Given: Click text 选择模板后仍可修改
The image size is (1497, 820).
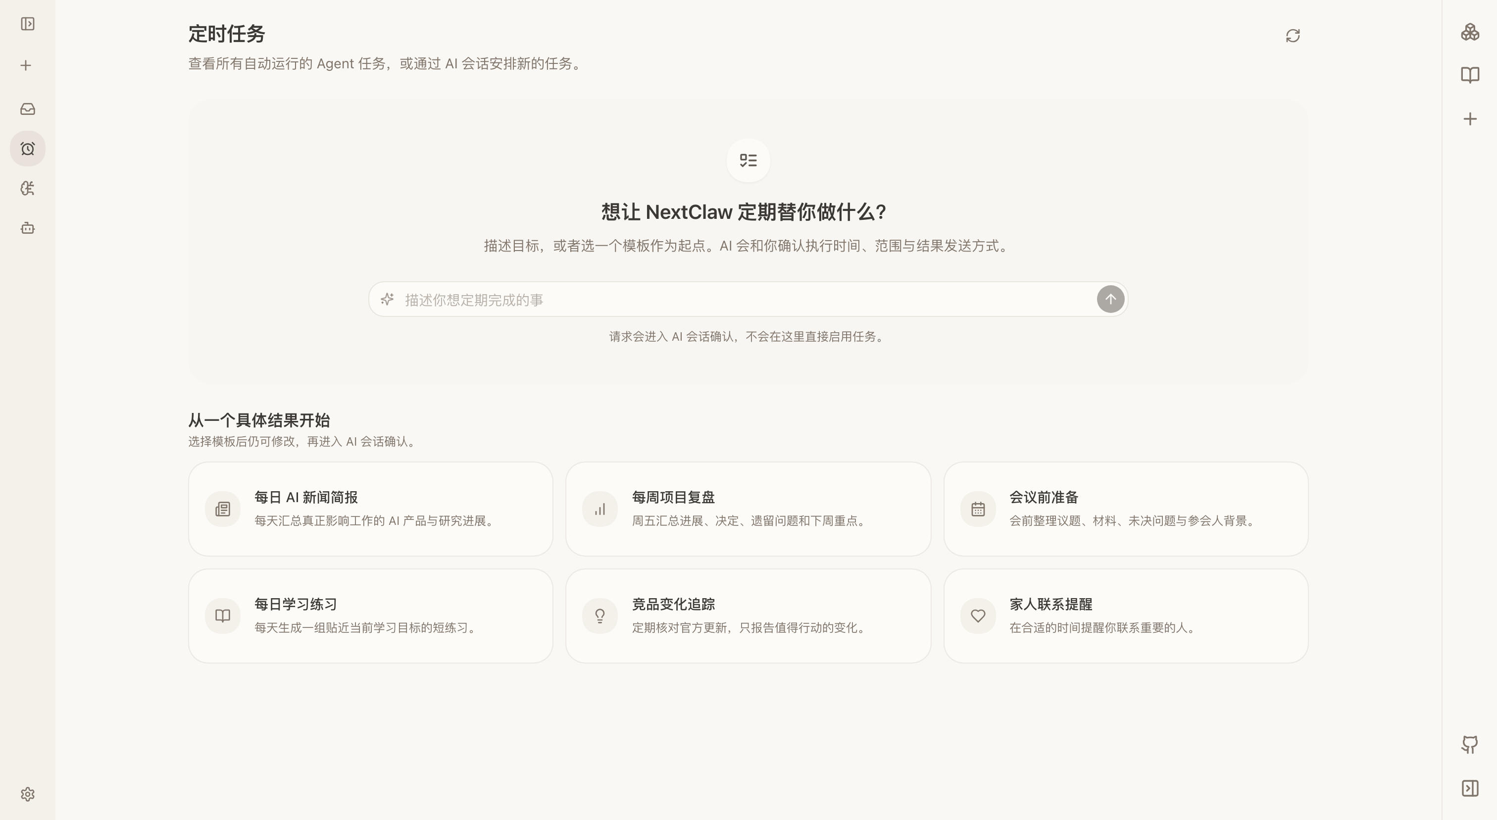Looking at the screenshot, I should [241, 442].
